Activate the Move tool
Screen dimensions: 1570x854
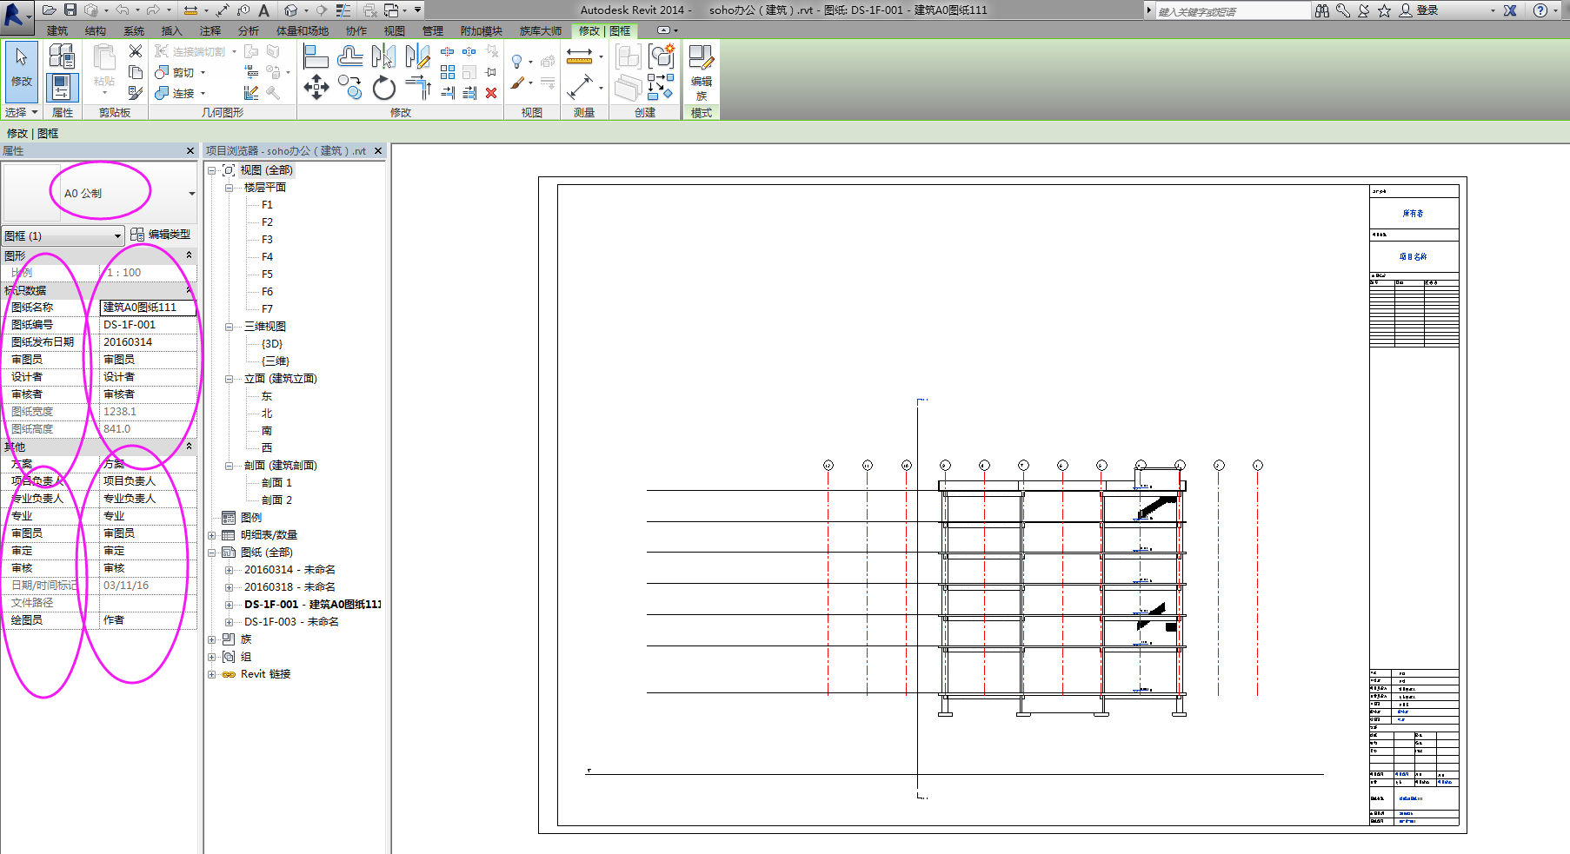(x=316, y=87)
